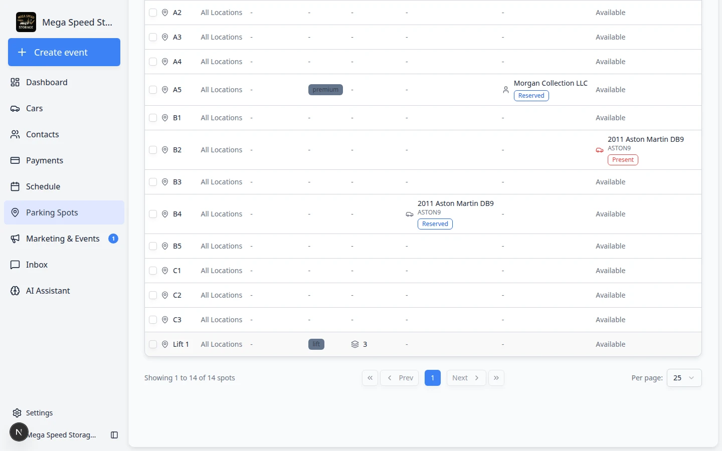Click the Schedule calendar icon
This screenshot has width=722, height=451.
[15, 186]
